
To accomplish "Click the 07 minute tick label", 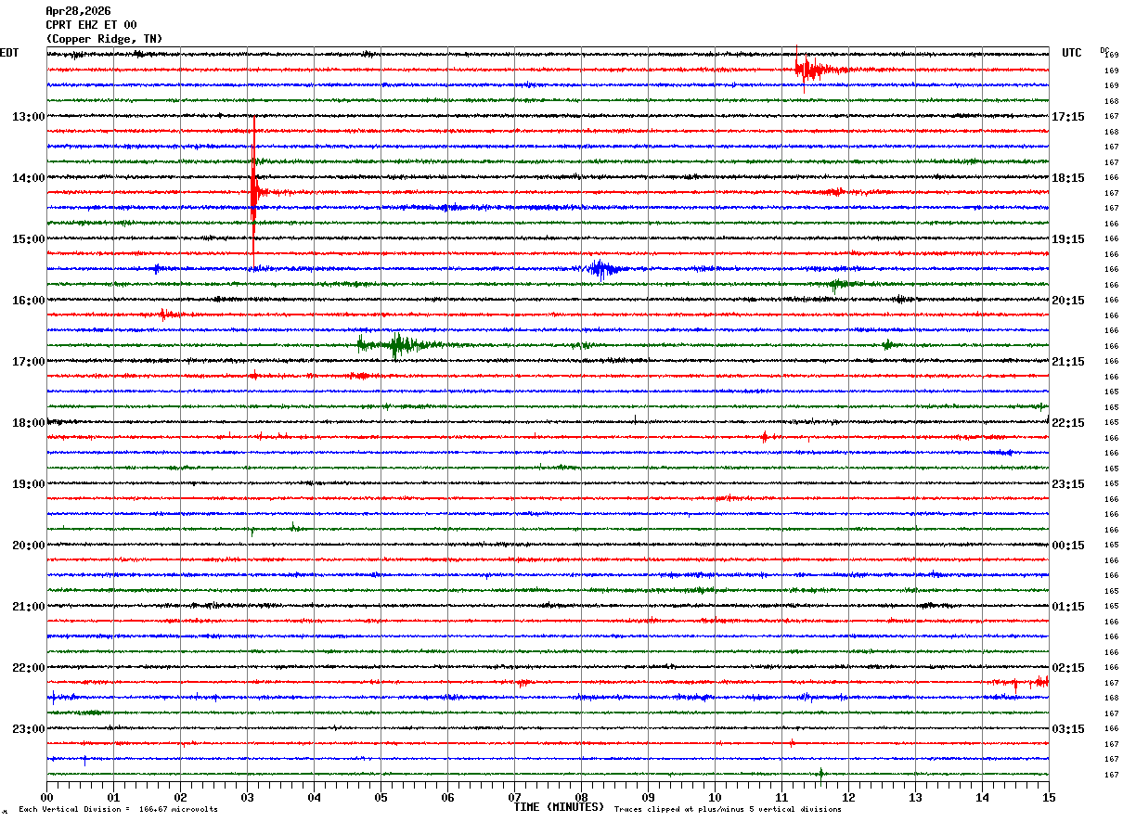I will [x=514, y=797].
